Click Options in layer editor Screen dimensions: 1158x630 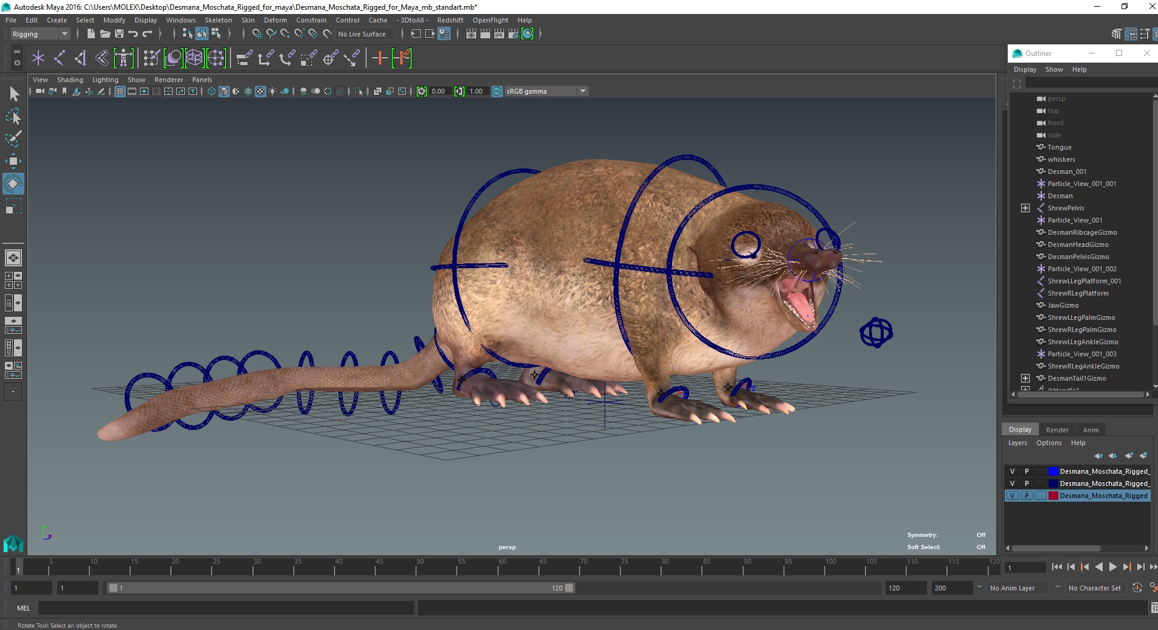tap(1049, 443)
